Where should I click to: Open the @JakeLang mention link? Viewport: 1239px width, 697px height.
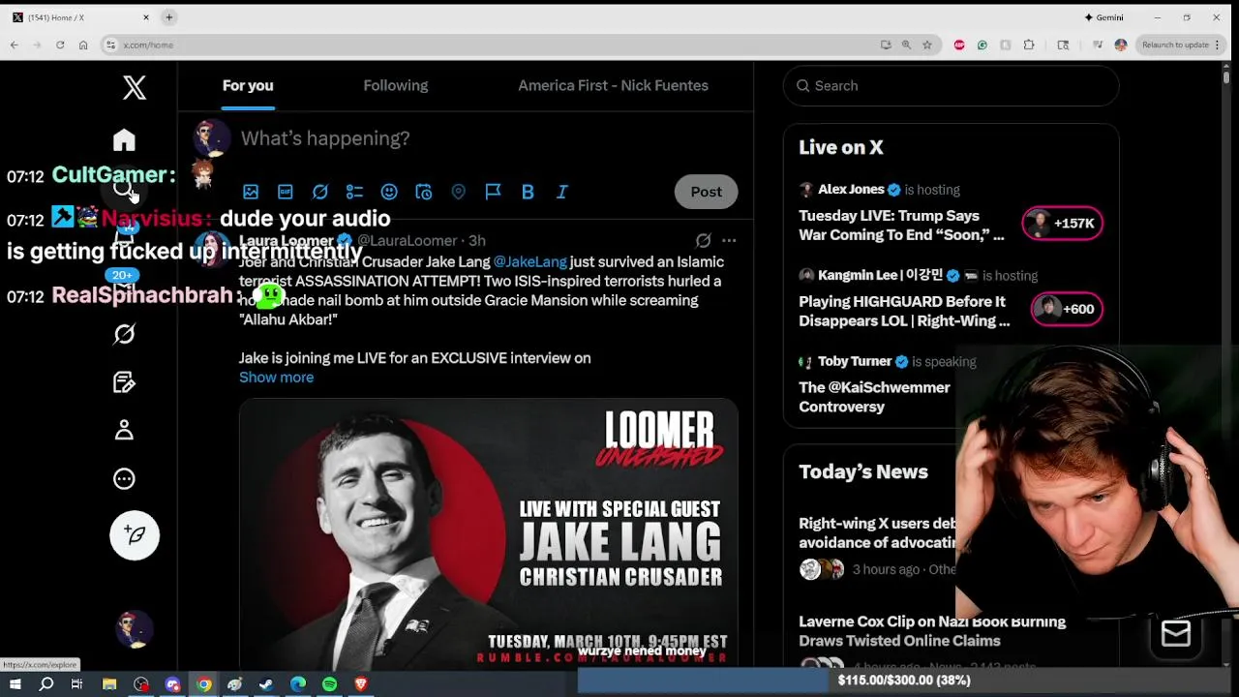(x=530, y=261)
